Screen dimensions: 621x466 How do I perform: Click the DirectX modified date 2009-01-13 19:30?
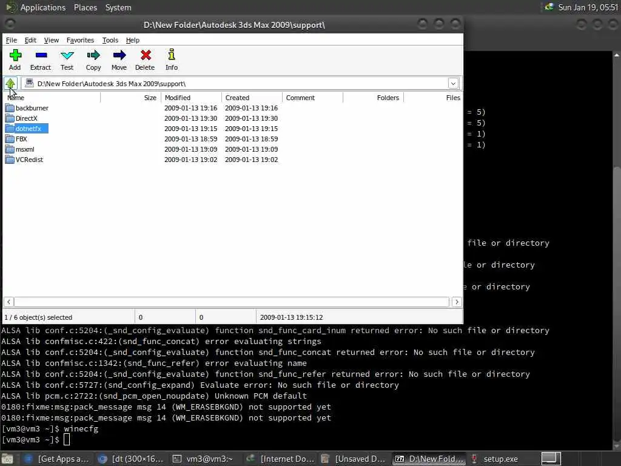pyautogui.click(x=190, y=118)
